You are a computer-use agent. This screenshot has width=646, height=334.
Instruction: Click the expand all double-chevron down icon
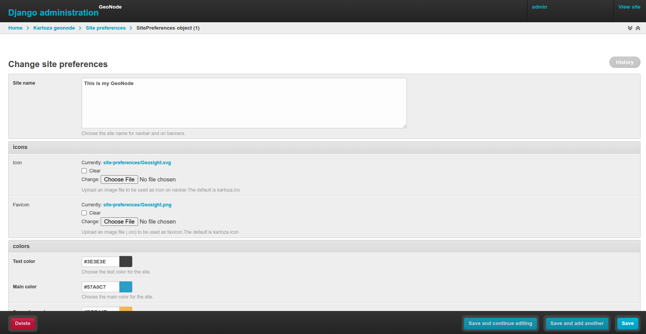630,28
